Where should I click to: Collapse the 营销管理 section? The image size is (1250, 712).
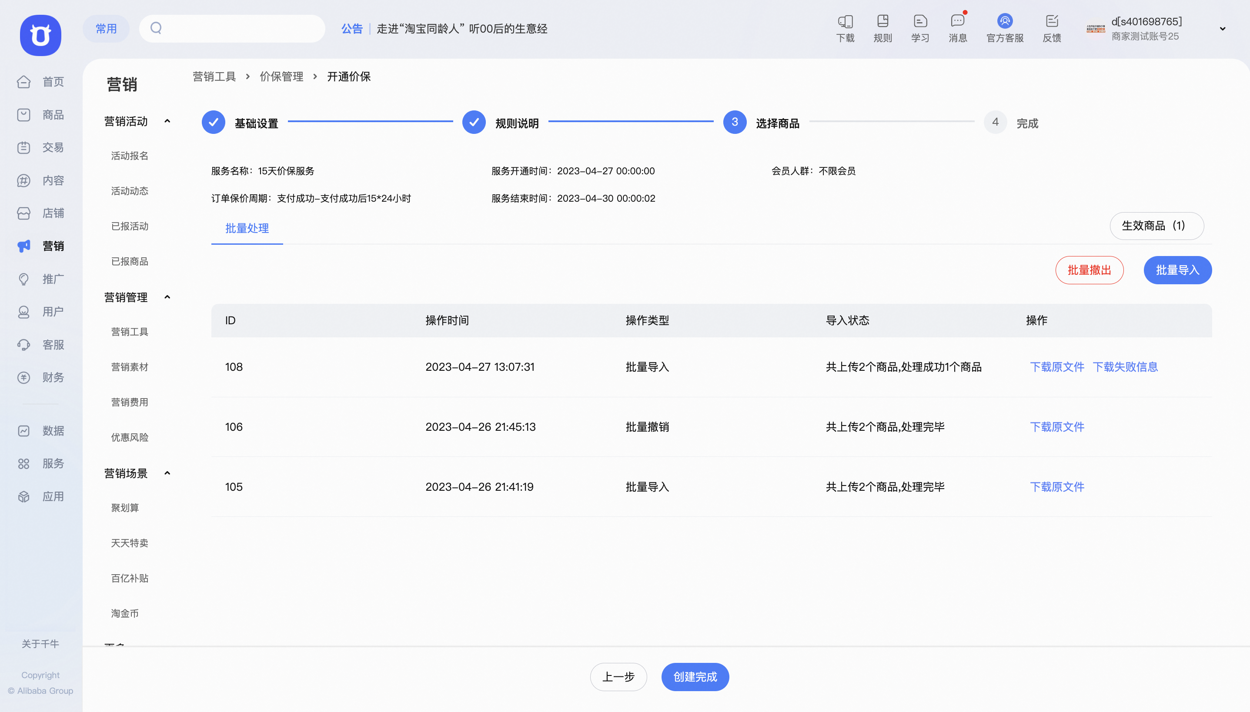[x=167, y=297]
